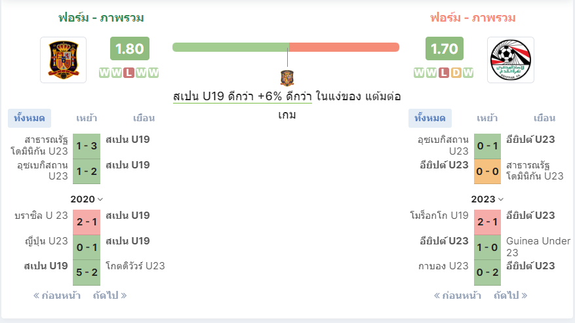Select the เหย้า tab under Spain
The width and height of the screenshot is (575, 323).
[87, 118]
